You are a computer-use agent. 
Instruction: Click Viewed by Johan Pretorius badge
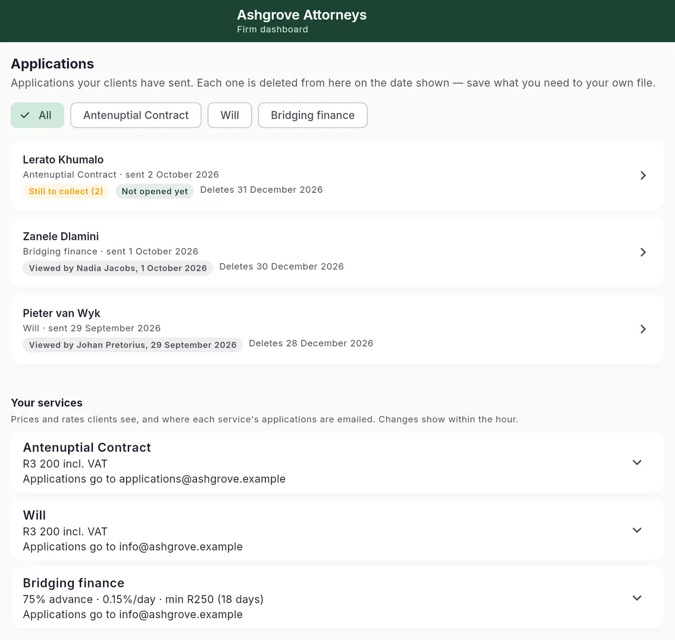133,345
